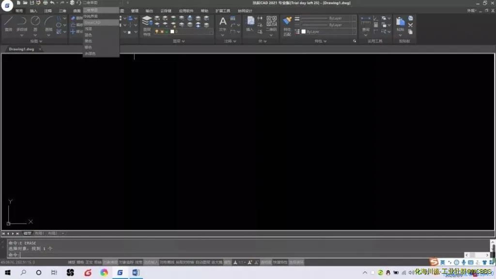Viewport: 496px width, 279px height.
Task: Click the ellipse tool icon in draw panel
Action: pos(59,25)
